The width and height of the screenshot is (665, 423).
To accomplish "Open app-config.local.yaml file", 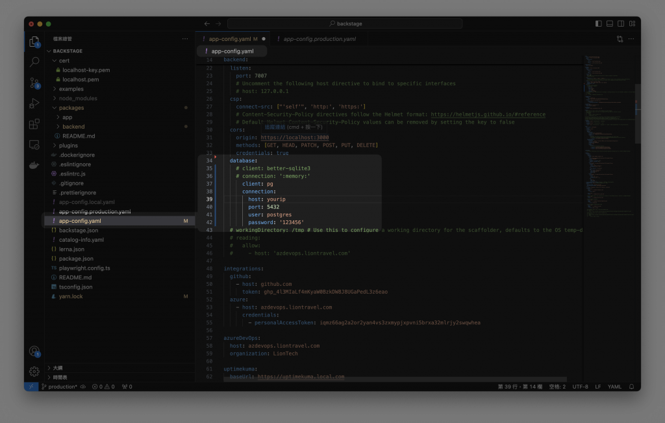I will [x=86, y=202].
